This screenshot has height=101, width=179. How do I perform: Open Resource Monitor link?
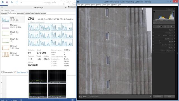[x=21, y=72]
